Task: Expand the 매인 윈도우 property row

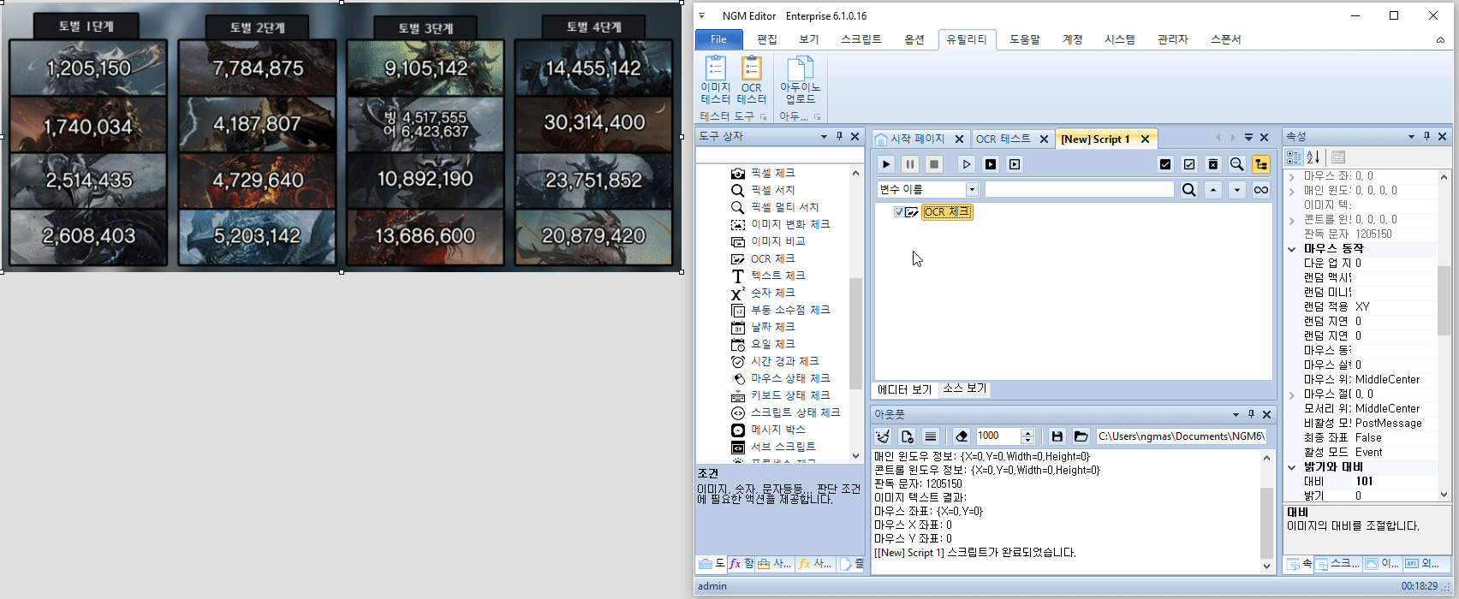Action: (x=1292, y=191)
